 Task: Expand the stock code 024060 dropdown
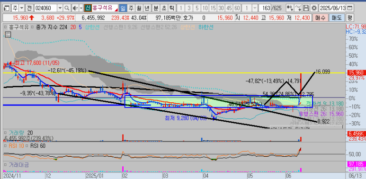(x=60, y=9)
